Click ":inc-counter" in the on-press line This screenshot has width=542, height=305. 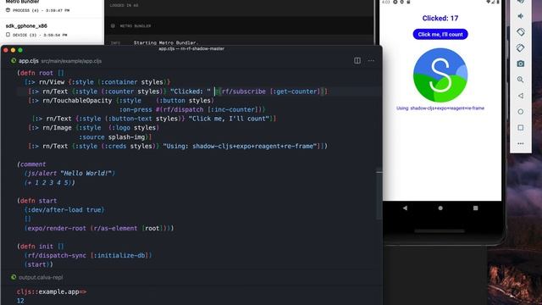232,109
